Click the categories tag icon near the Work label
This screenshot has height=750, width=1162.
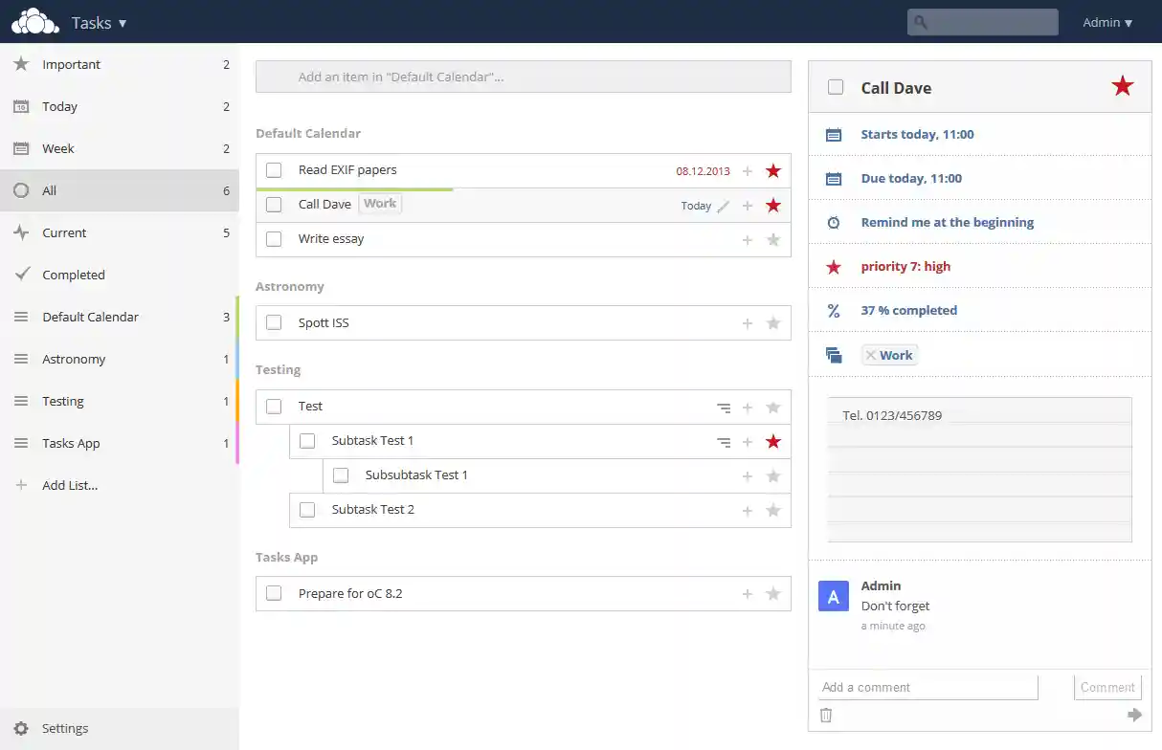[833, 354]
